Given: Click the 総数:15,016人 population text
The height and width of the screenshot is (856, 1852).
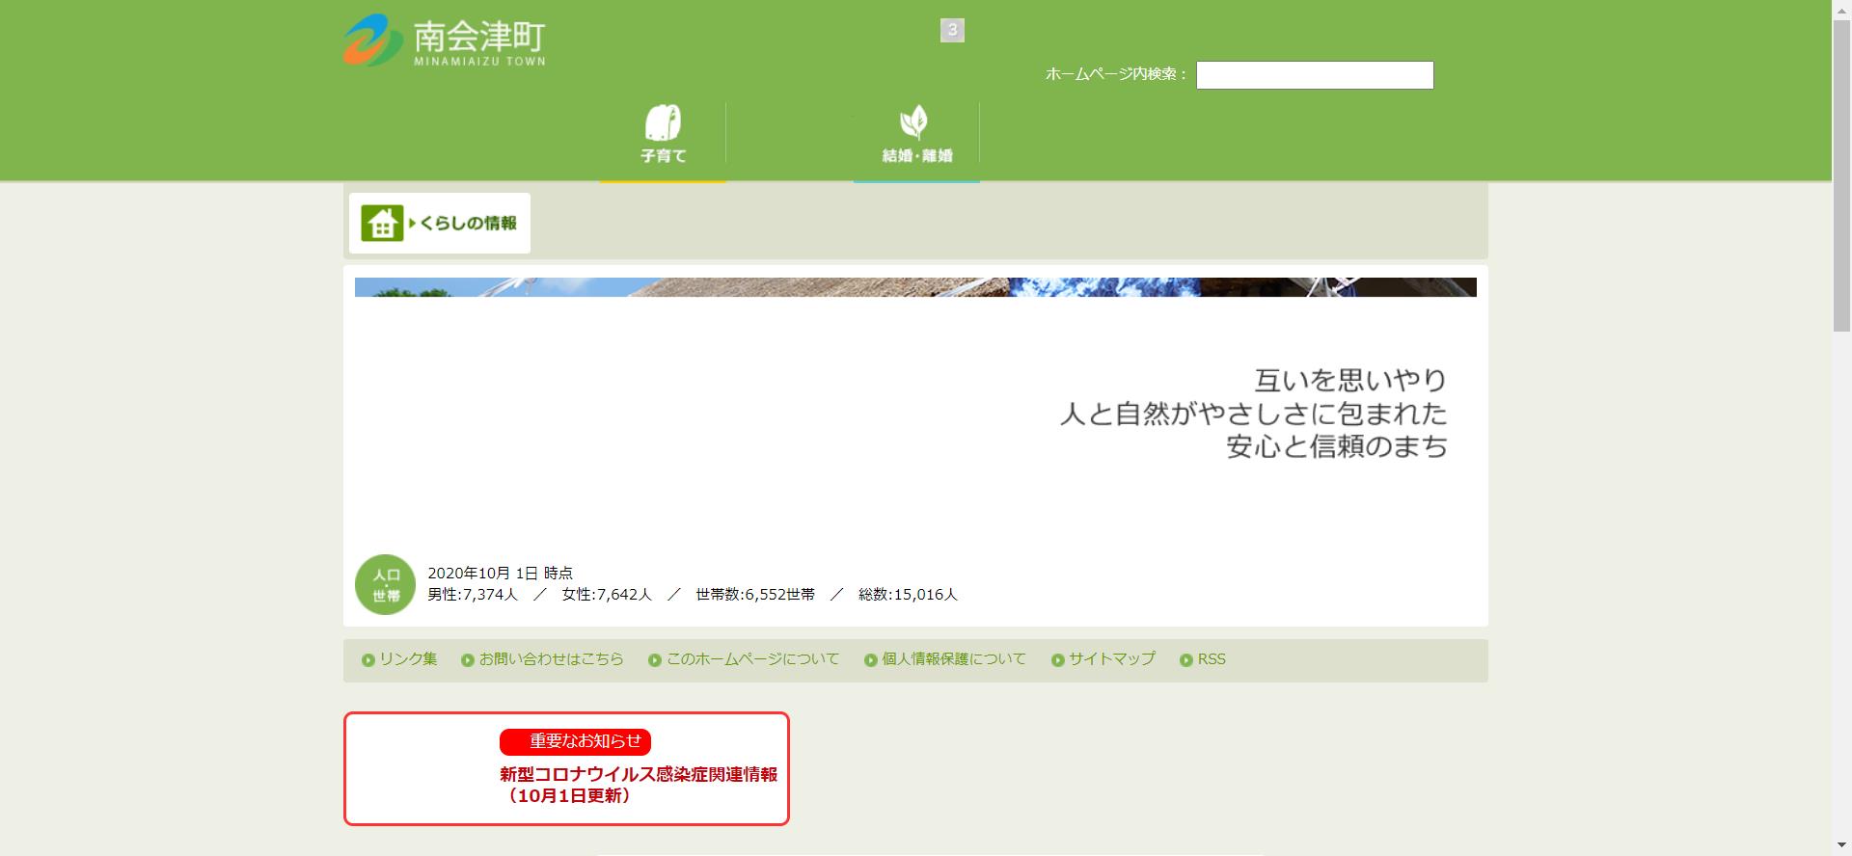Looking at the screenshot, I should (908, 595).
